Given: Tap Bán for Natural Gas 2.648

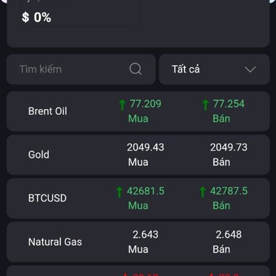Looking at the screenshot, I should tap(221, 249).
